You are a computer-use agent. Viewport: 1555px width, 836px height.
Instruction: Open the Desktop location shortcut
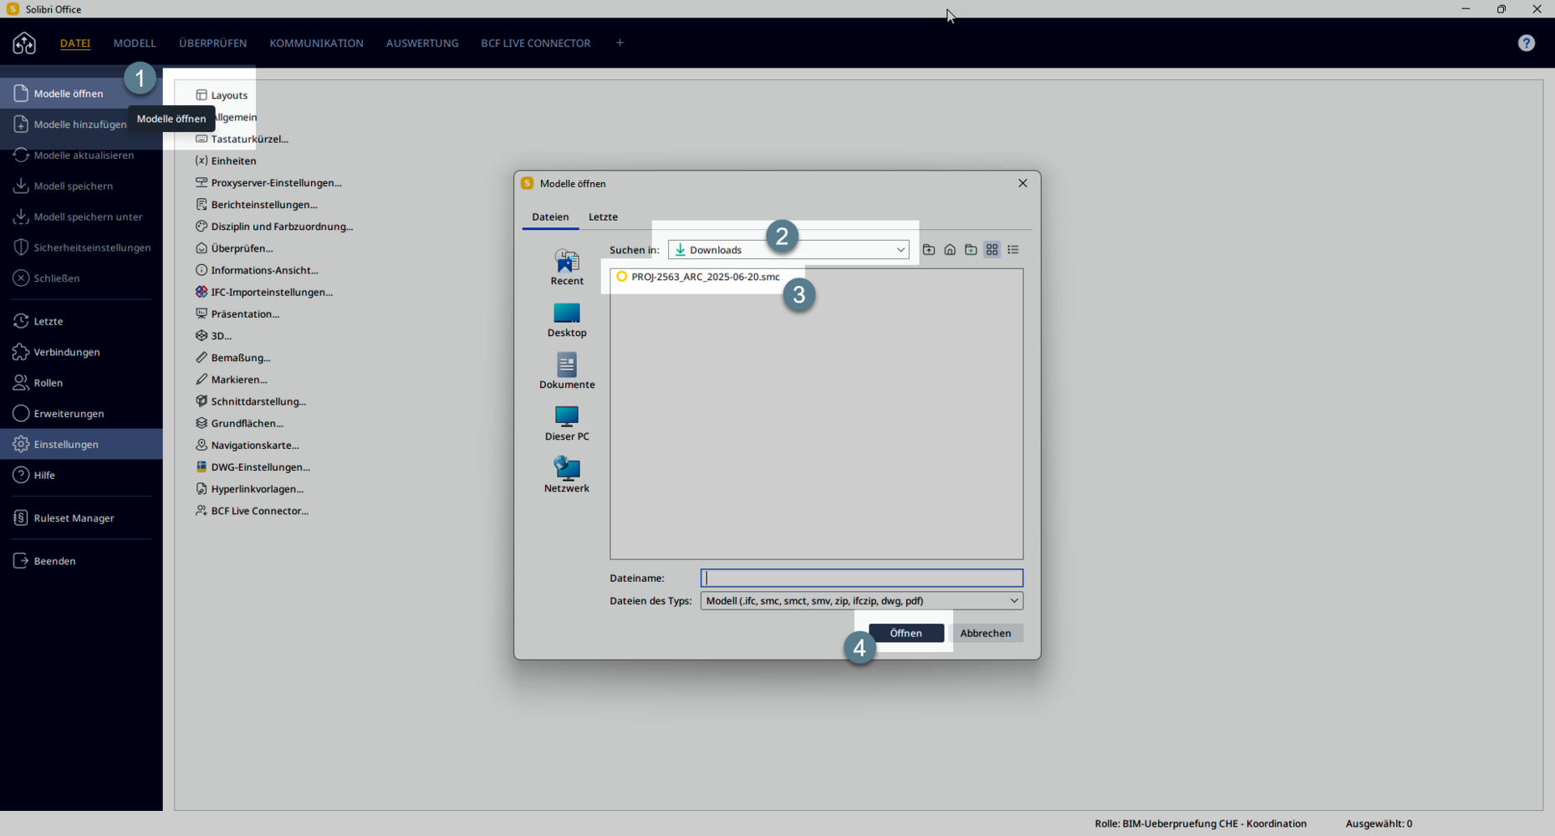point(567,319)
